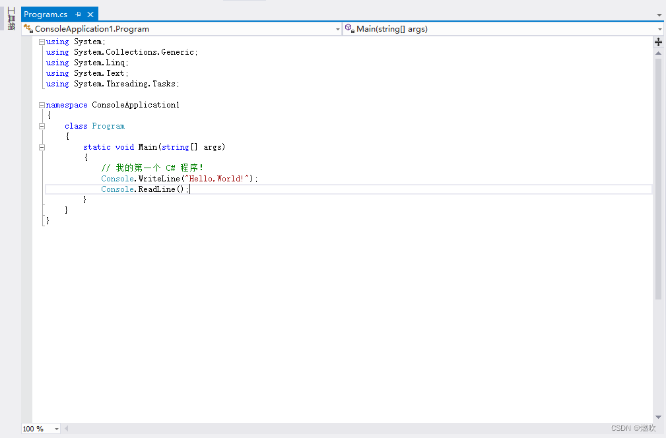The height and width of the screenshot is (438, 666).
Task: Open the ConsoleApplication1.Program class dropdown
Action: pyautogui.click(x=338, y=29)
